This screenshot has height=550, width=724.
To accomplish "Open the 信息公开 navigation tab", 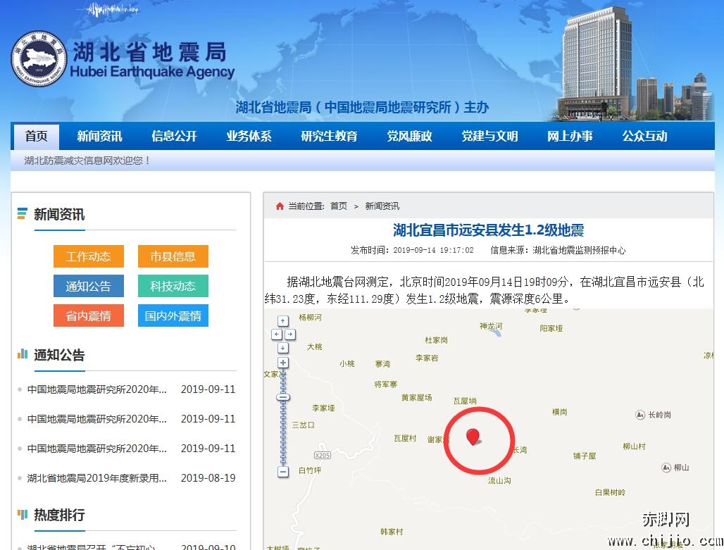I will [174, 137].
